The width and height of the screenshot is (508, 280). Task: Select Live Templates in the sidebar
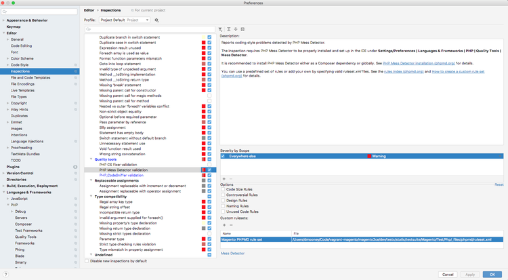22,91
